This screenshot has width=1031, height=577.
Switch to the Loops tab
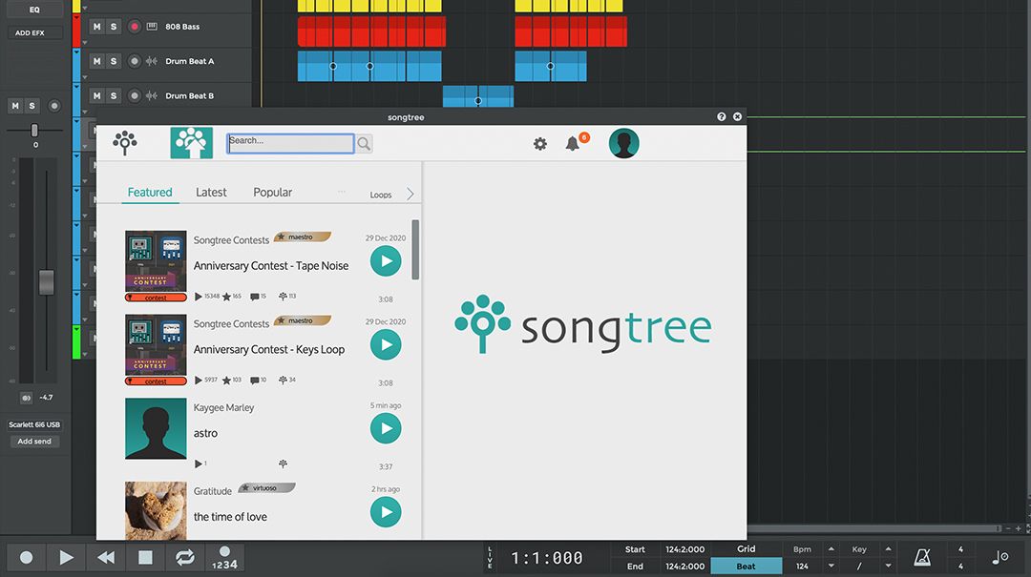381,196
